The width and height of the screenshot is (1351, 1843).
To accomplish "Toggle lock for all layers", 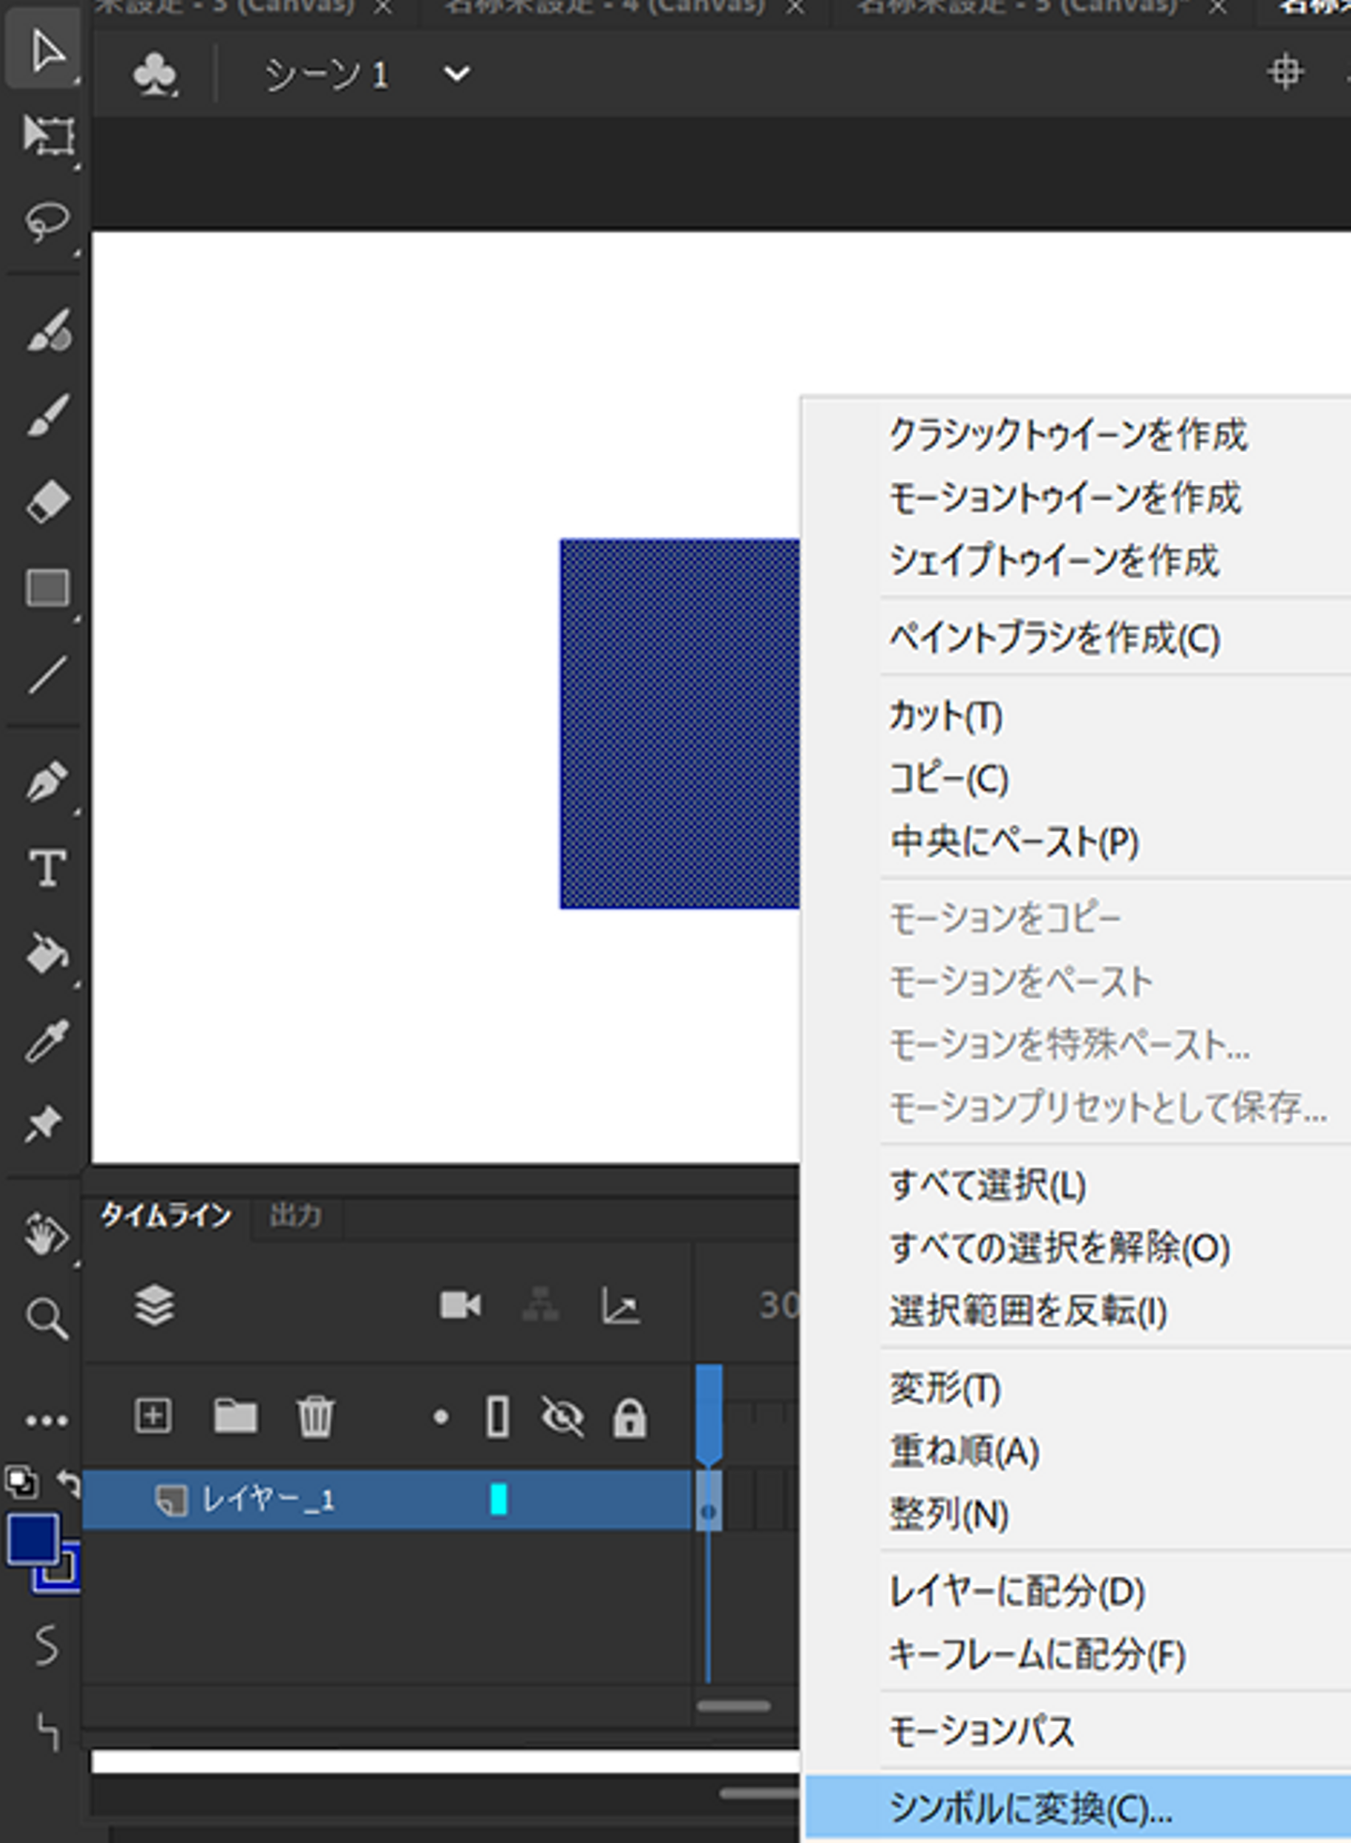I will (630, 1417).
